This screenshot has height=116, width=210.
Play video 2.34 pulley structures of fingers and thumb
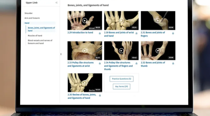121,51
